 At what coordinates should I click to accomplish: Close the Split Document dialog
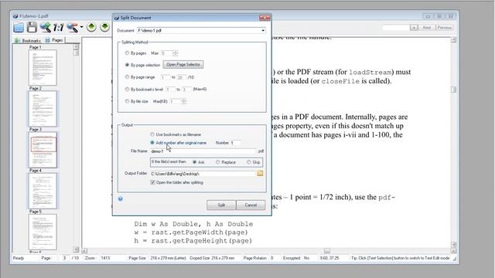(265, 18)
